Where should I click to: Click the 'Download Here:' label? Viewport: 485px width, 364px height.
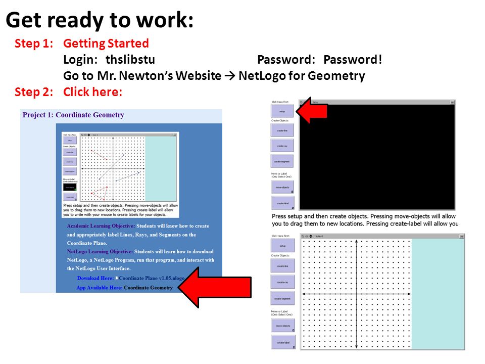[95, 278]
